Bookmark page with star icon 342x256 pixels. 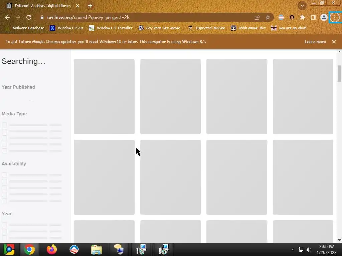pos(268,17)
